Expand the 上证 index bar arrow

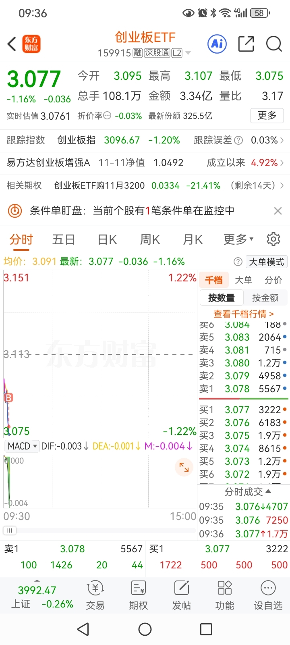(37, 581)
